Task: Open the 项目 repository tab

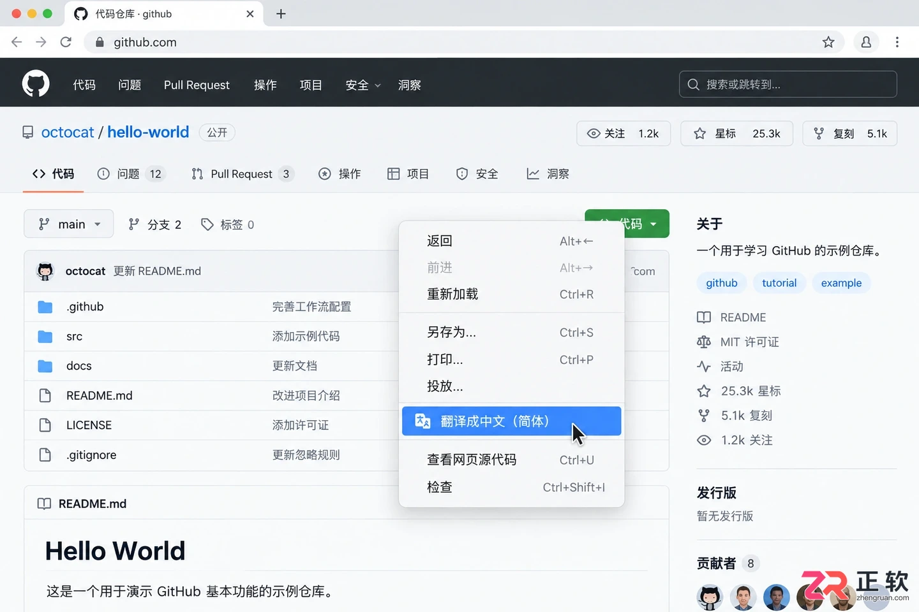Action: [x=408, y=174]
